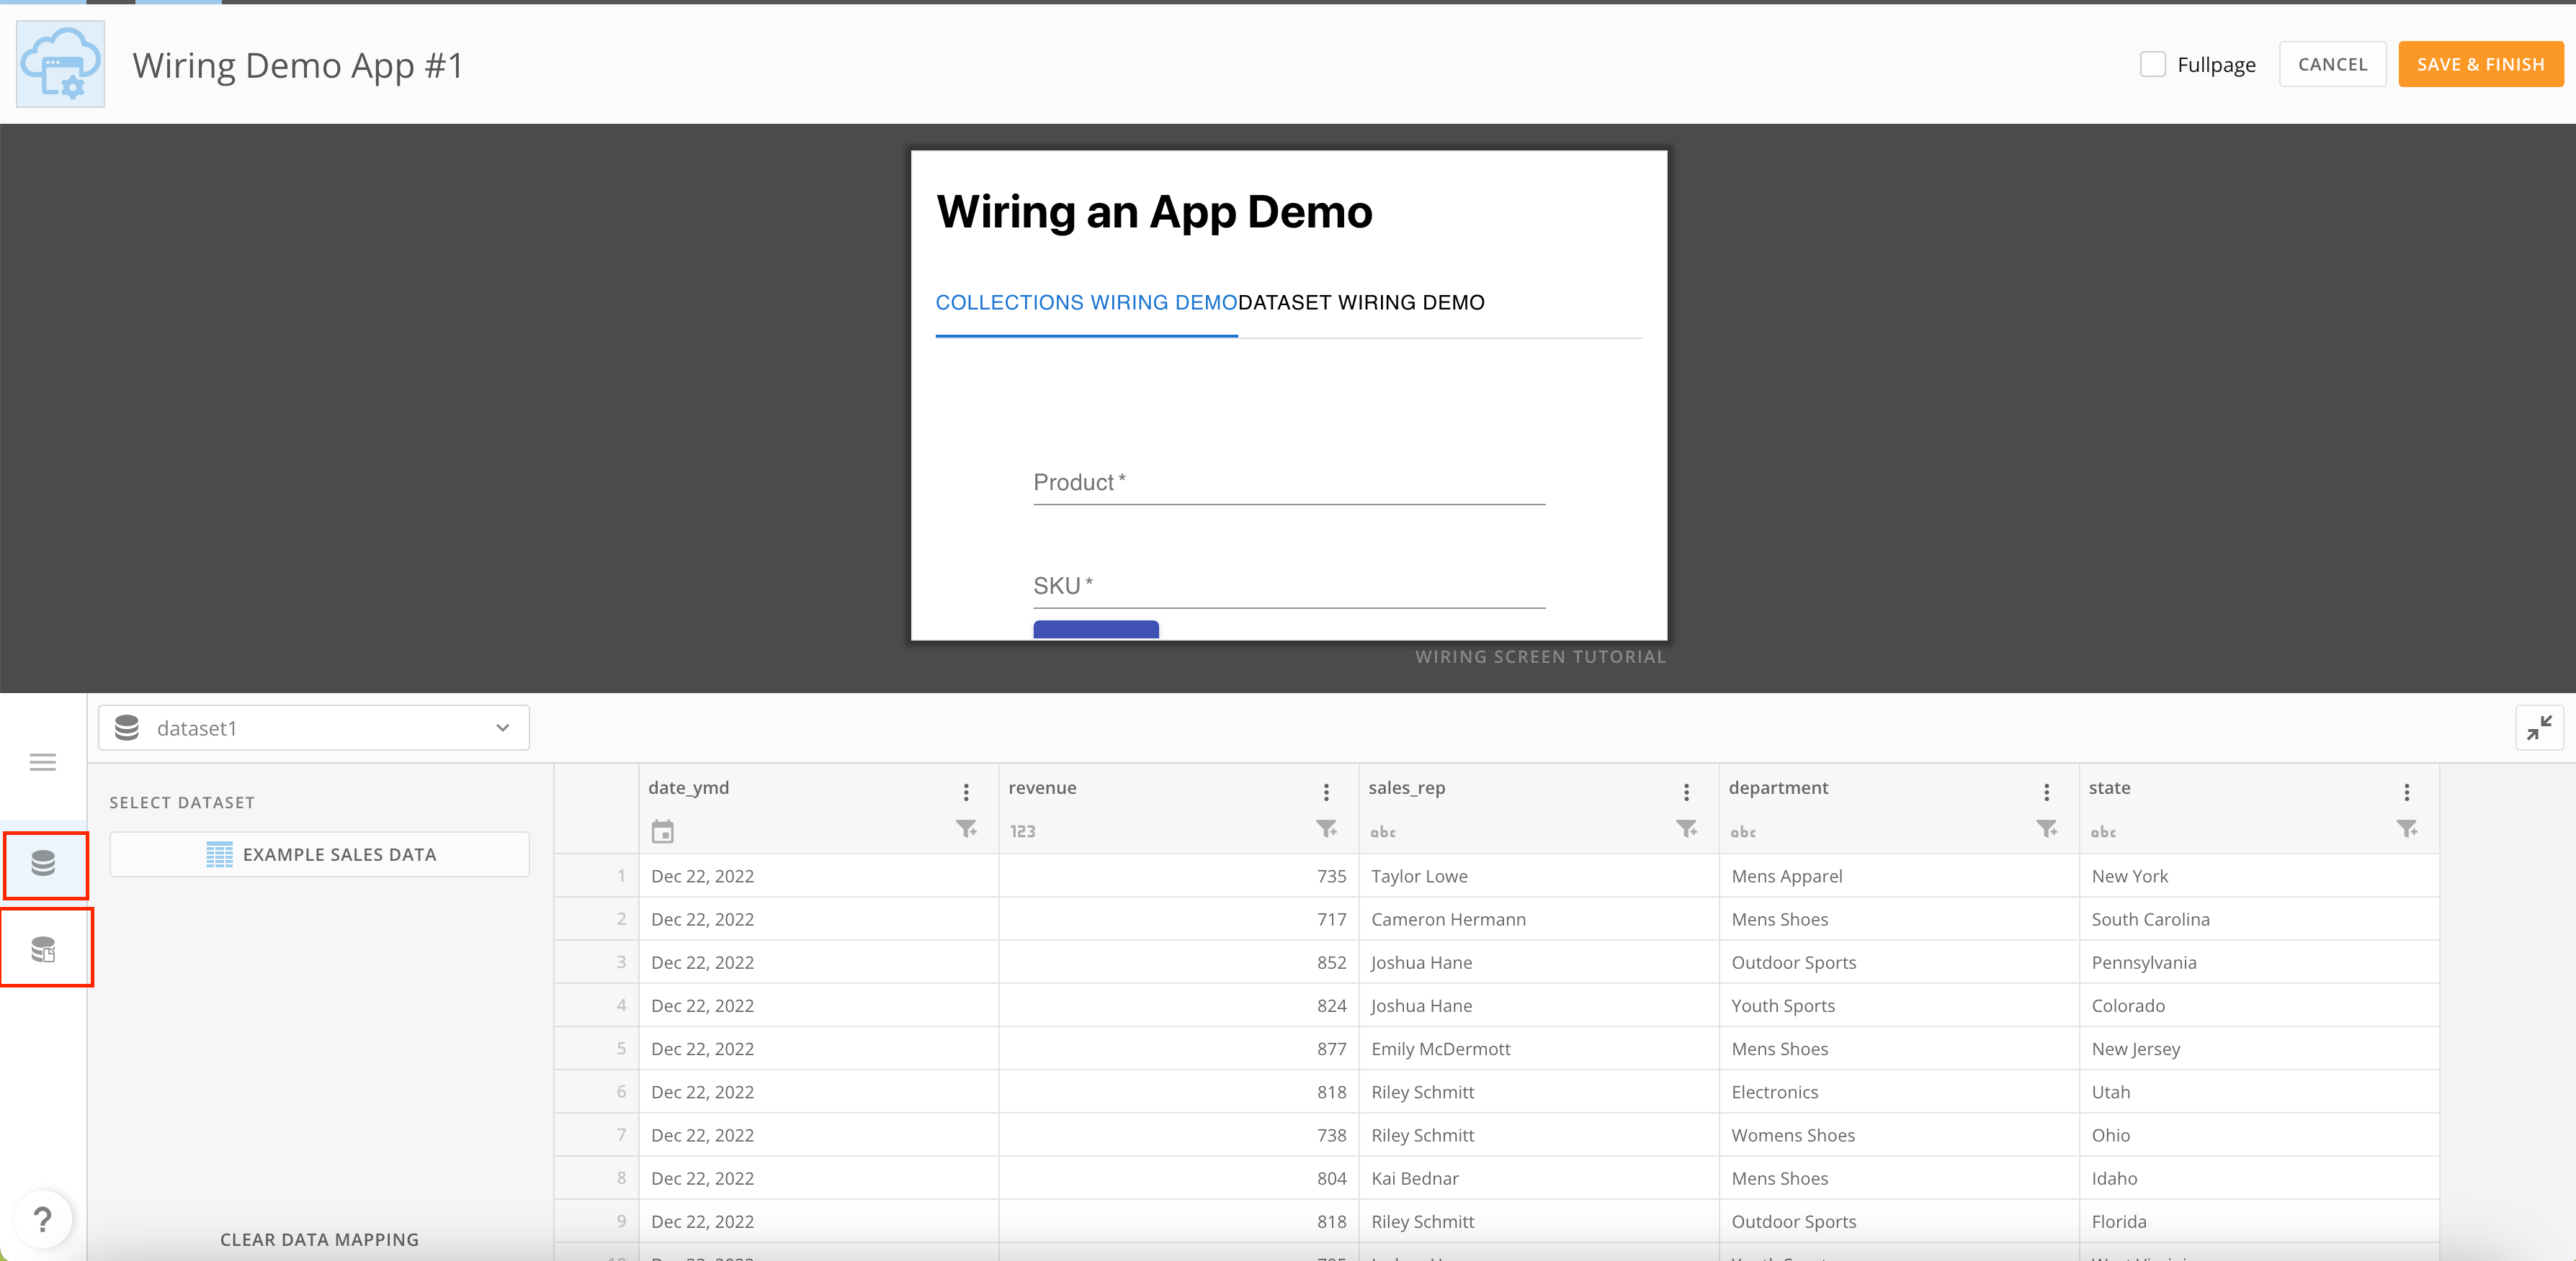Open department column options menu
Screen dimensions: 2576x1261
click(2046, 792)
